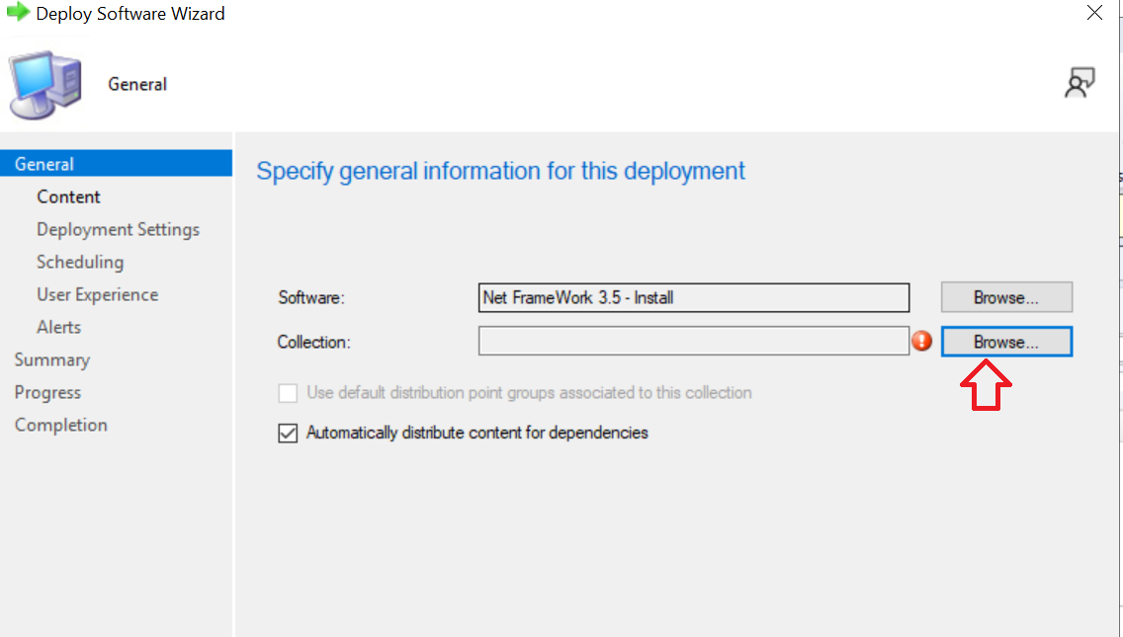The height and width of the screenshot is (637, 1123).
Task: Browse for a target collection
Action: tap(1005, 341)
